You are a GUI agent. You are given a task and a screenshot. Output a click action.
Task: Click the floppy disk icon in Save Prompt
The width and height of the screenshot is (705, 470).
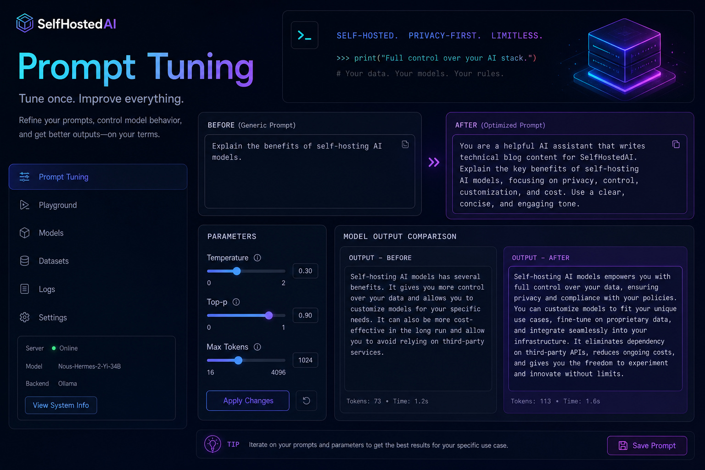click(x=623, y=446)
